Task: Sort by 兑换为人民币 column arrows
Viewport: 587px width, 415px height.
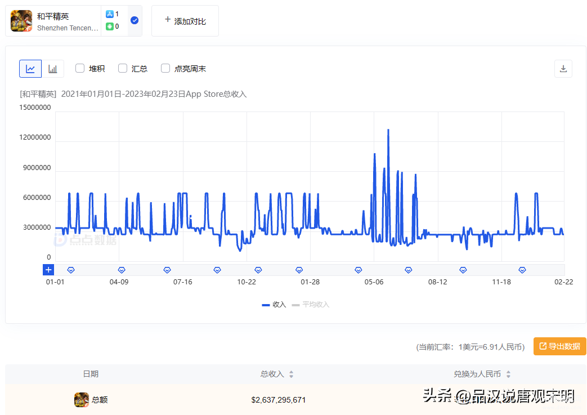Action: click(508, 374)
